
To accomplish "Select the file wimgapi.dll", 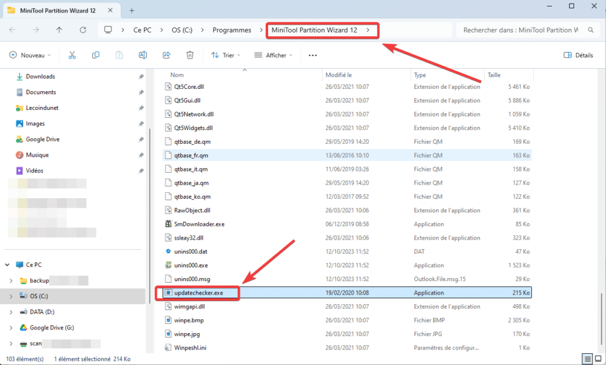I will point(189,306).
